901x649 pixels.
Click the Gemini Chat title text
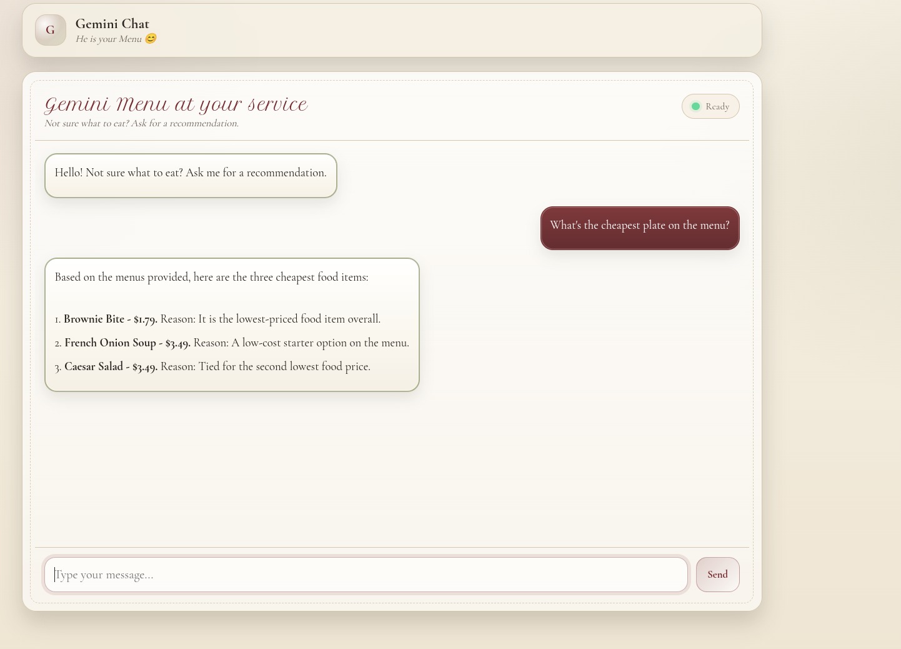pyautogui.click(x=112, y=24)
